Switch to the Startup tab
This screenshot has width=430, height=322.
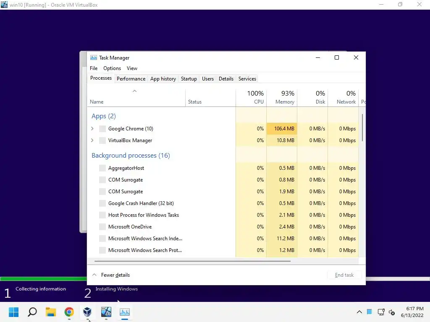189,79
